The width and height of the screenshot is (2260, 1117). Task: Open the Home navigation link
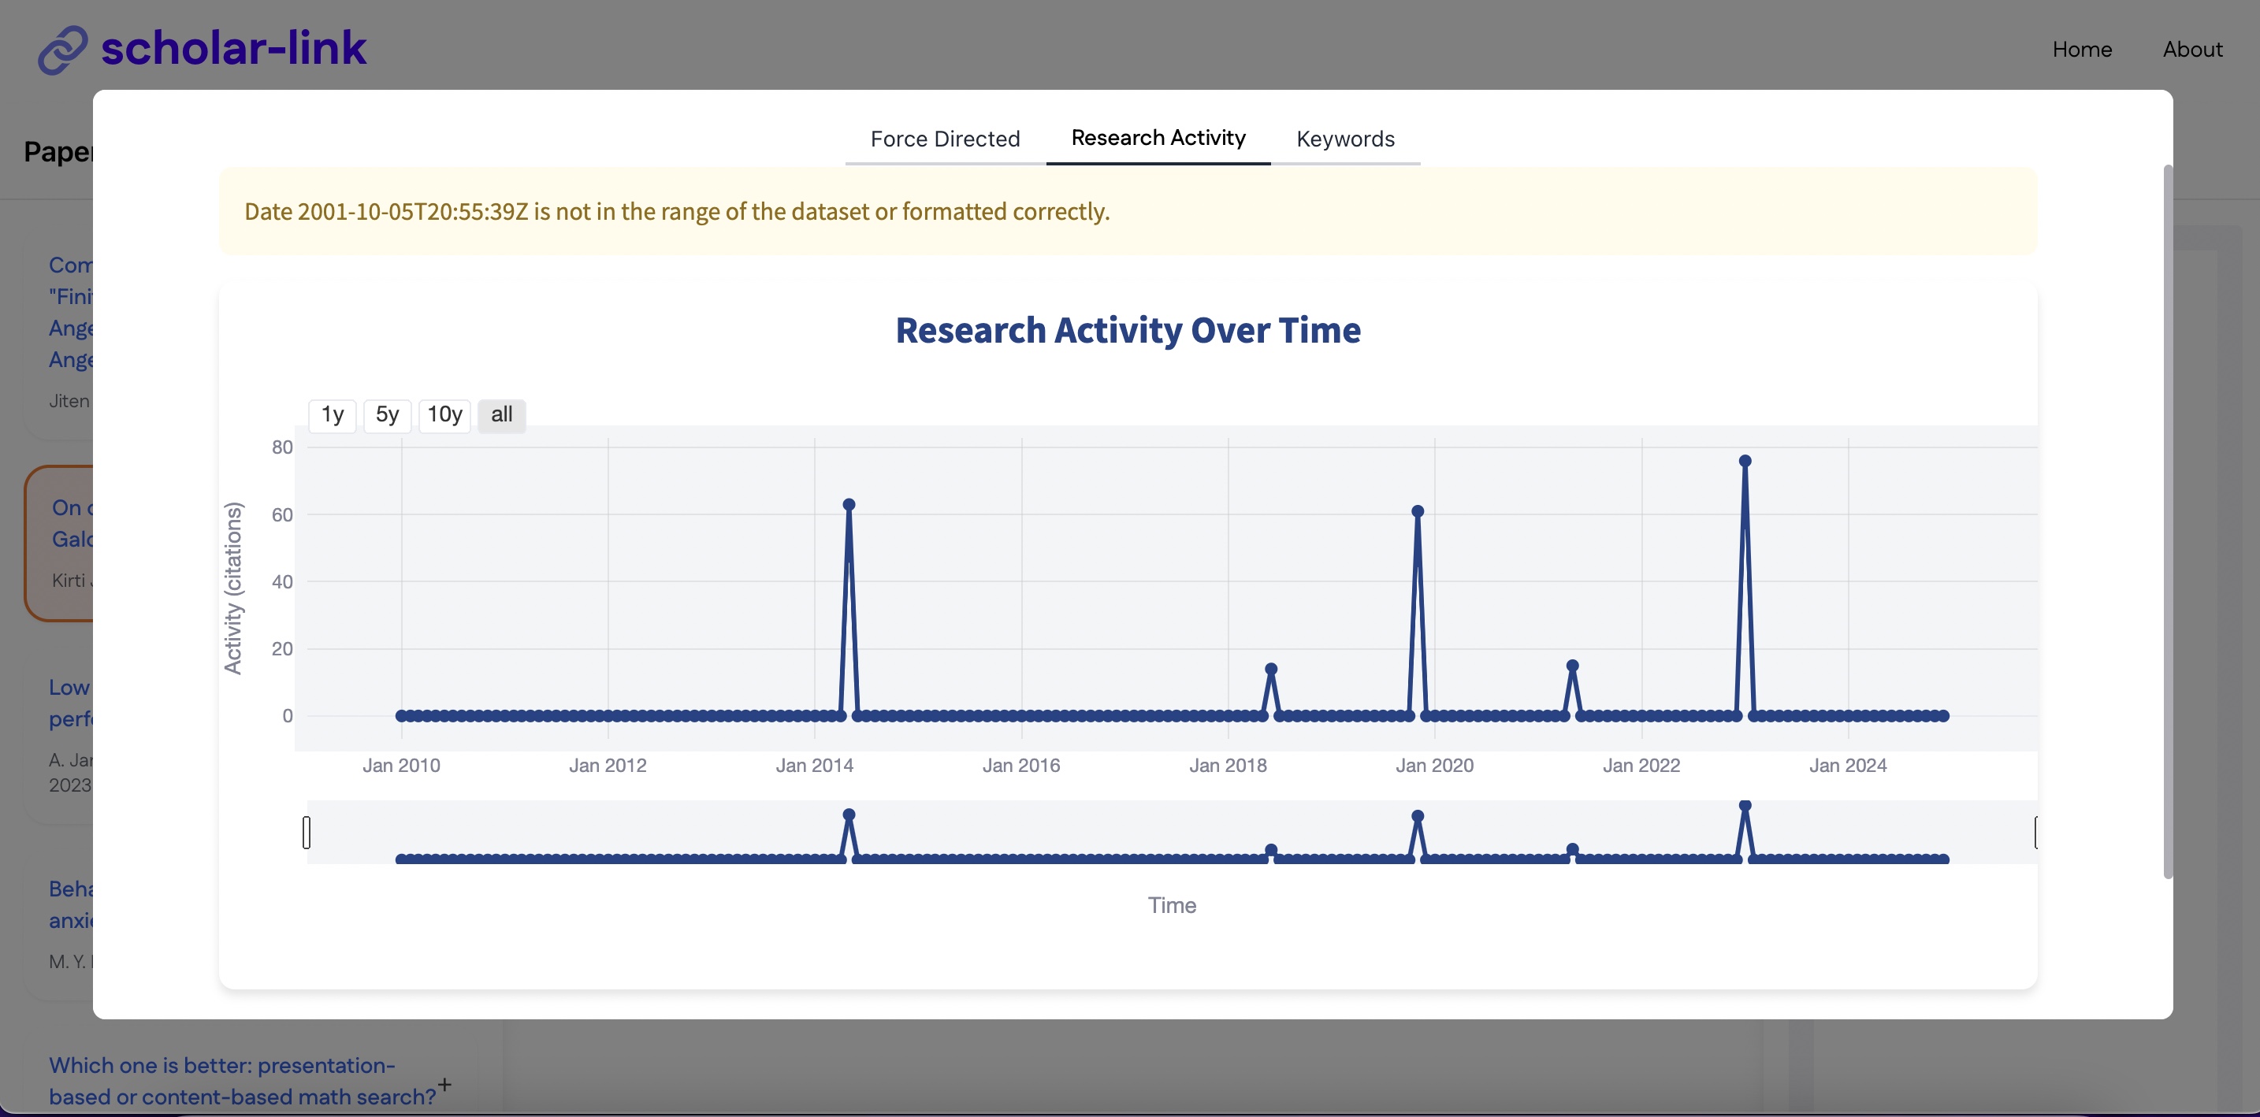[x=2081, y=49]
